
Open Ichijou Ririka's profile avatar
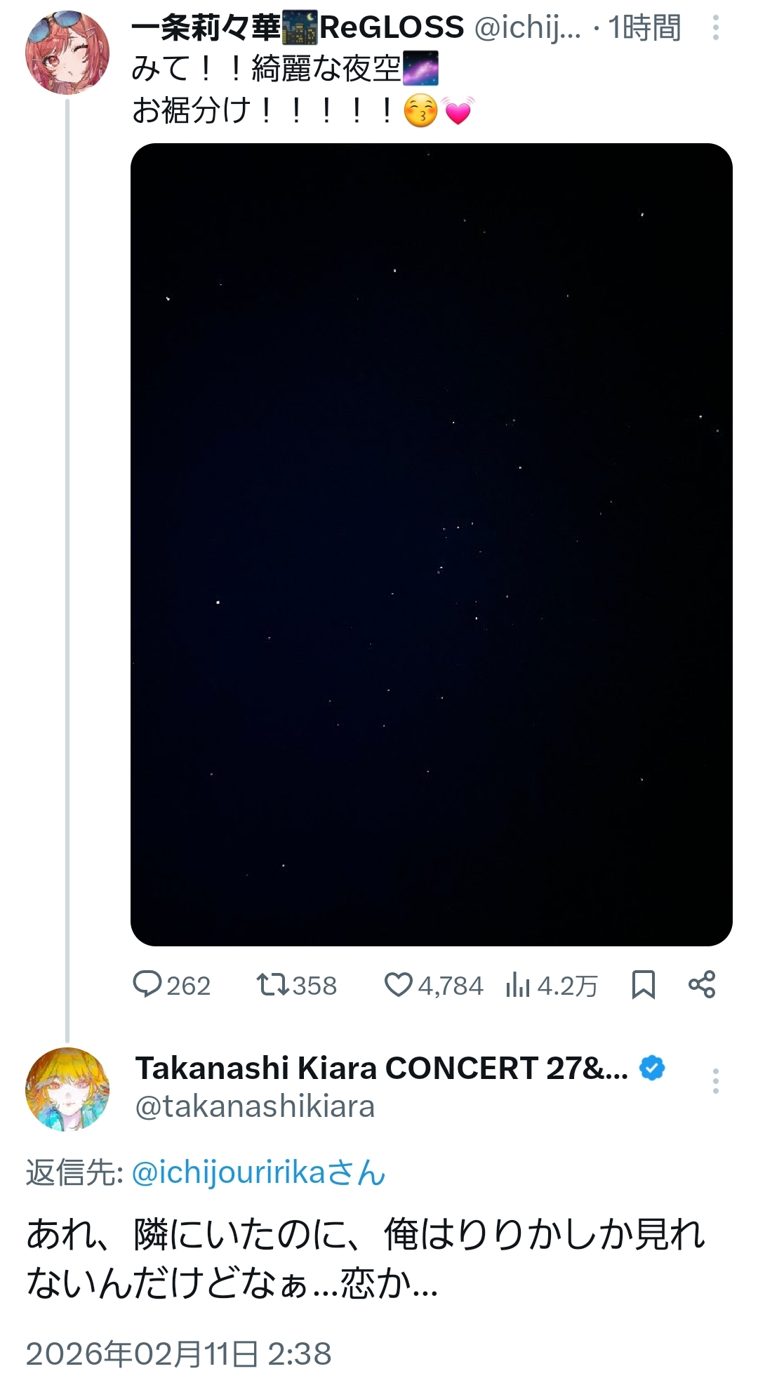(x=67, y=53)
